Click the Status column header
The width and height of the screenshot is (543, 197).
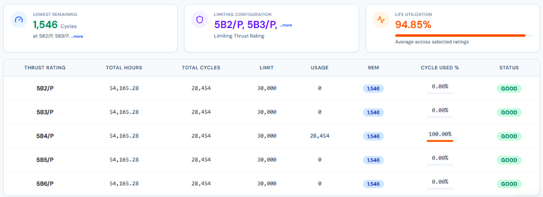509,67
